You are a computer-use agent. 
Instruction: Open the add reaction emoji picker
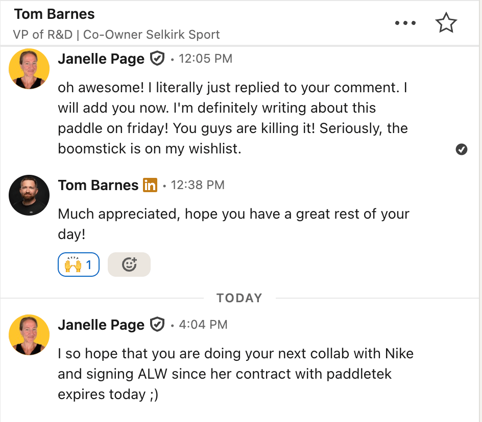coord(129,265)
